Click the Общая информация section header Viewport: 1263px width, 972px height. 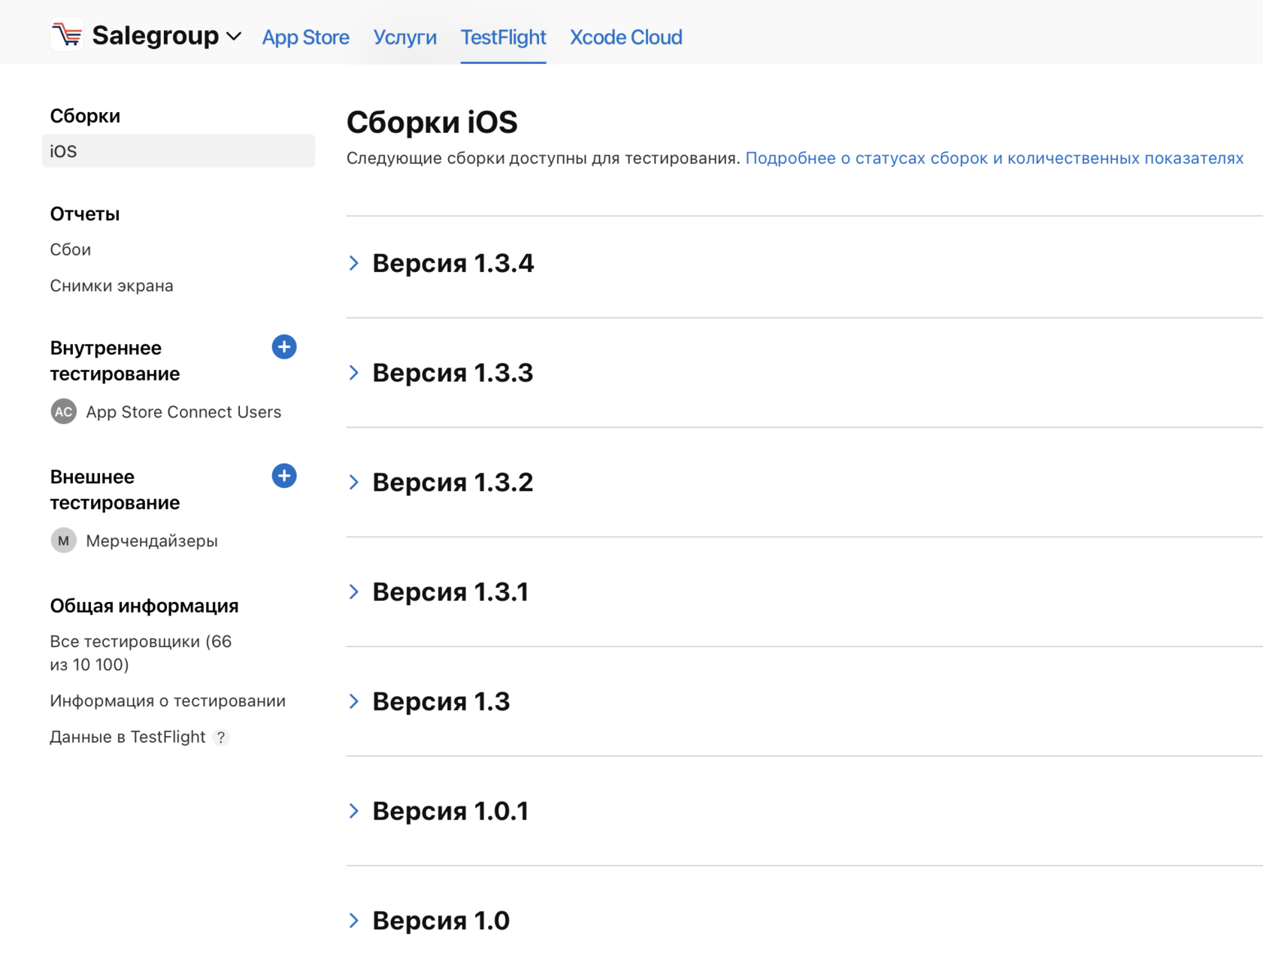(x=144, y=606)
